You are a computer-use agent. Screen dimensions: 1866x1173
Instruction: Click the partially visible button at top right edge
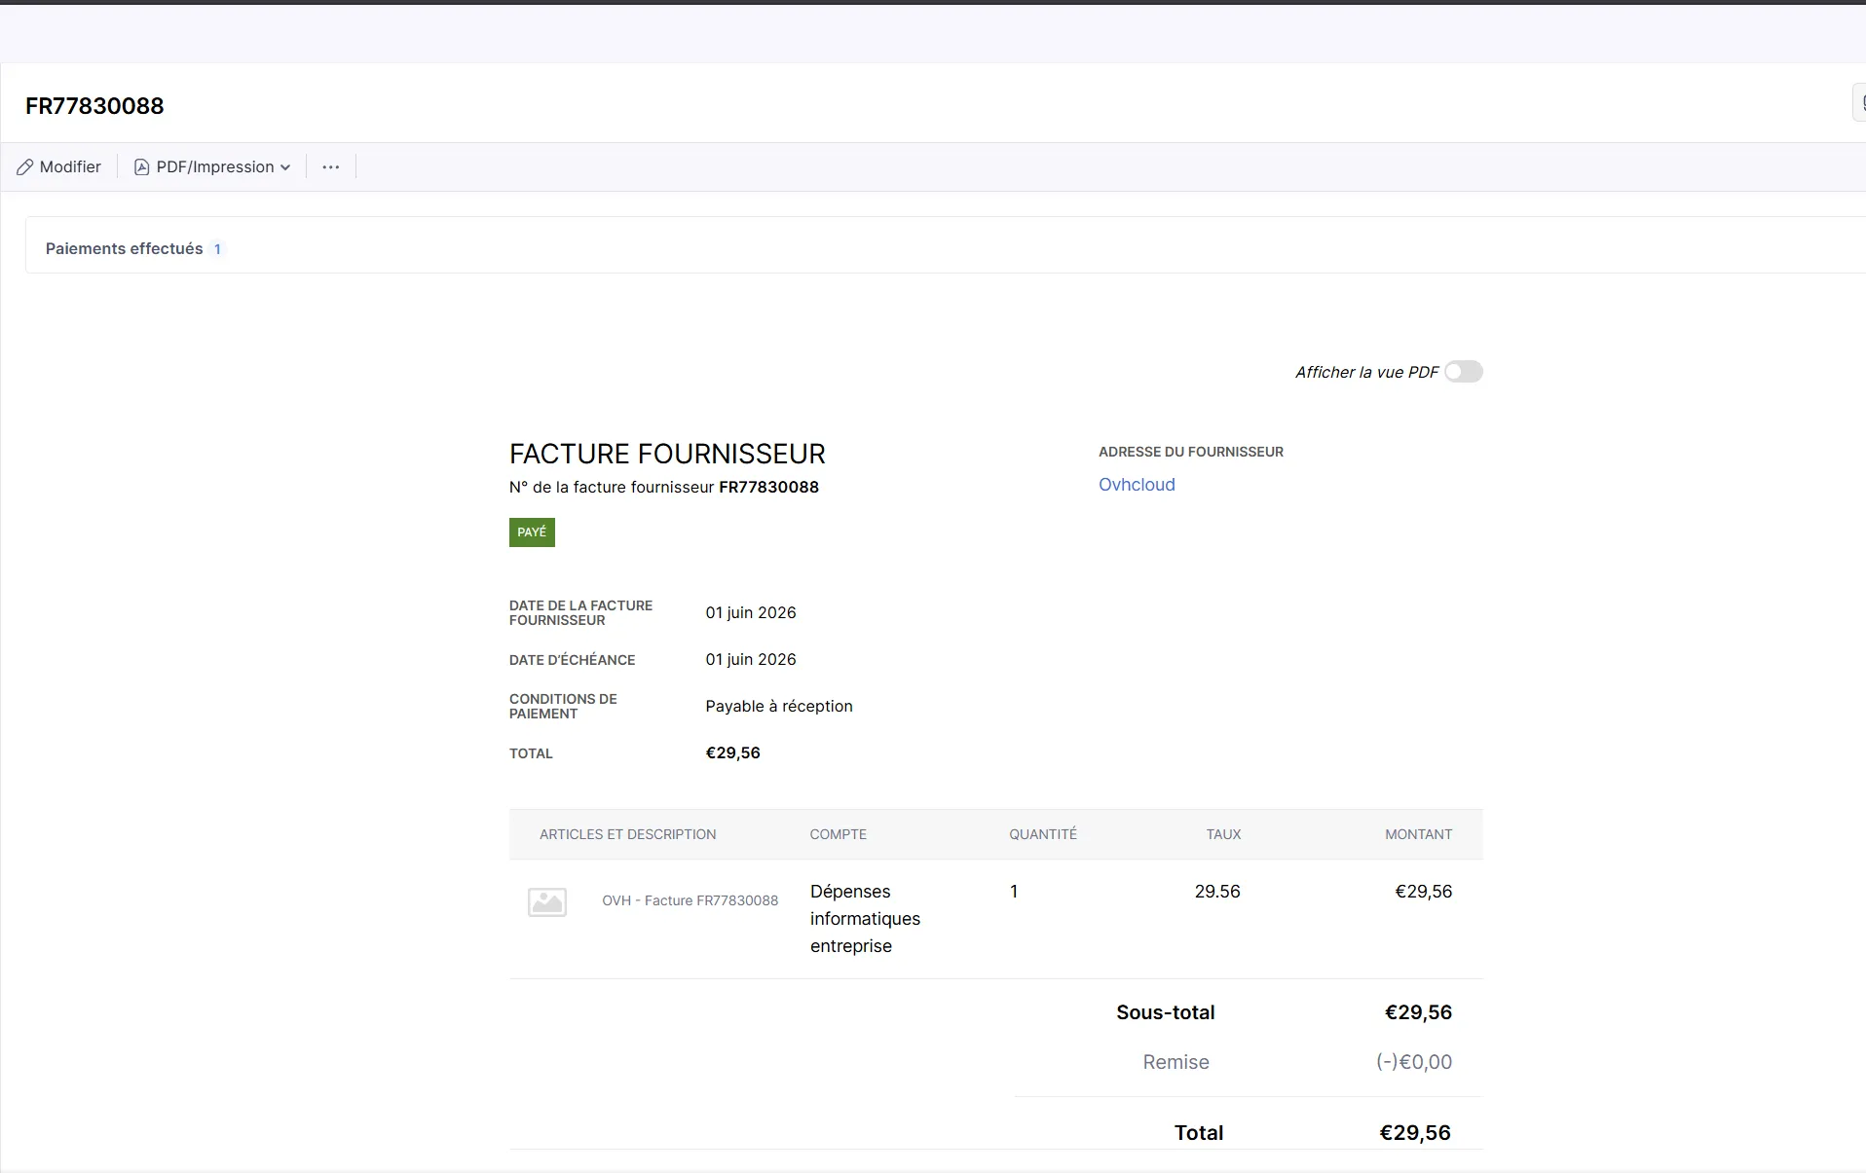pyautogui.click(x=1859, y=102)
